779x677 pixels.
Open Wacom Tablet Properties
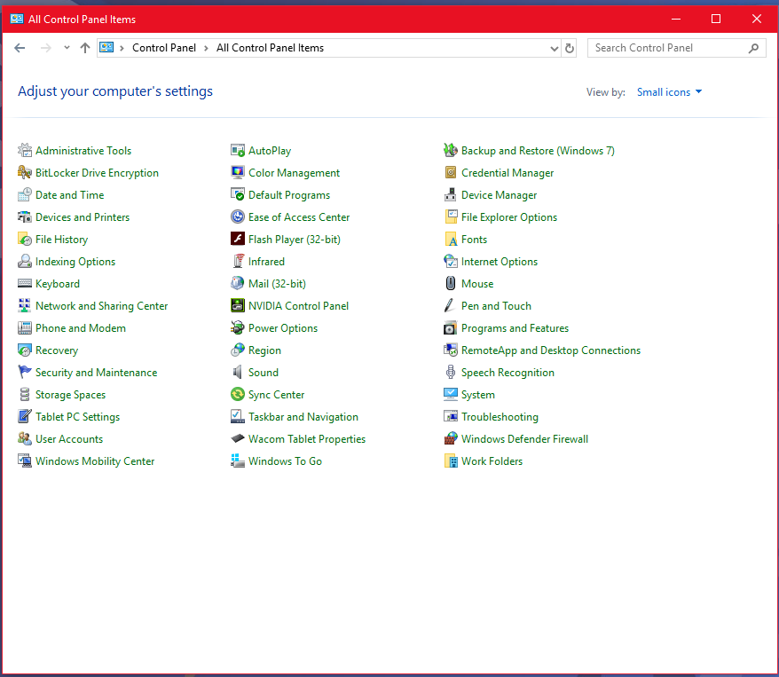coord(307,439)
